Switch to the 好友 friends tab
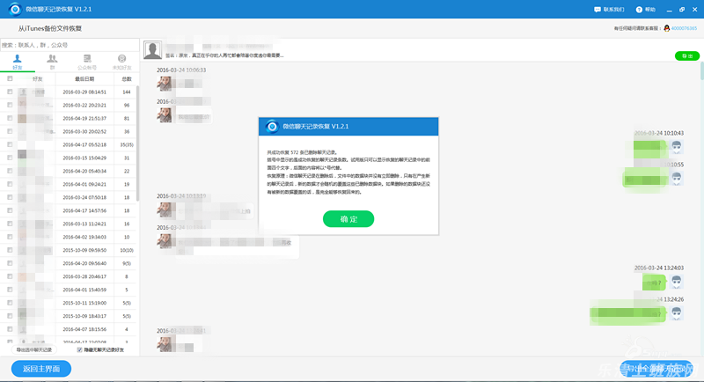The width and height of the screenshot is (704, 382). coord(17,62)
